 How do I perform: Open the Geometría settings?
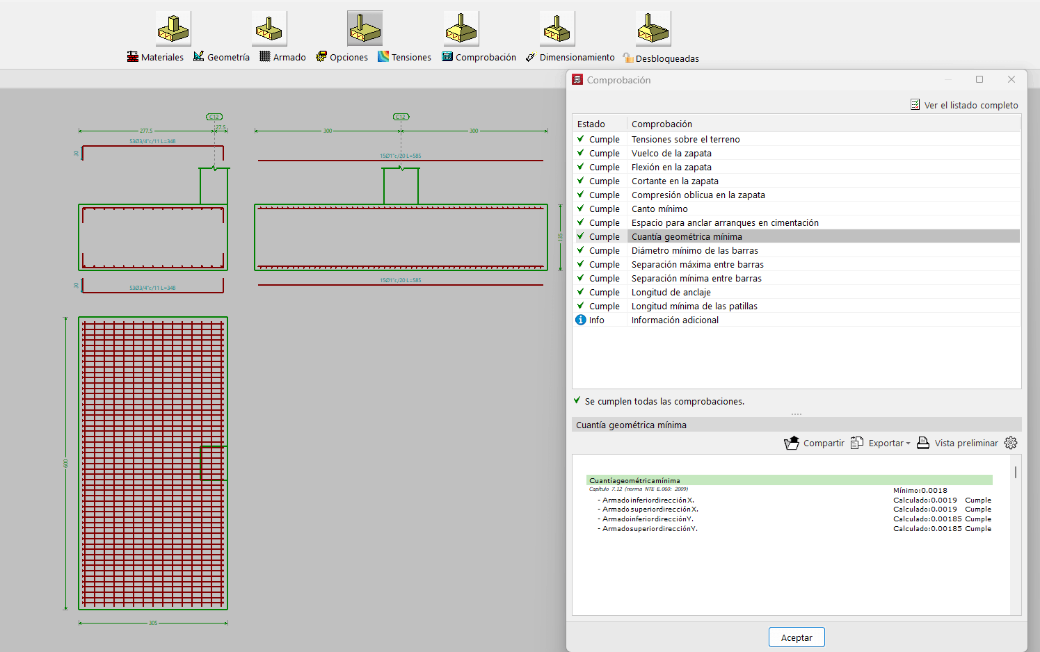pos(221,57)
